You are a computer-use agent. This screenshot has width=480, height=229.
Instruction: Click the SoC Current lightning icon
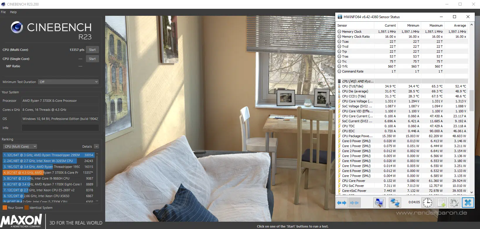339,121
